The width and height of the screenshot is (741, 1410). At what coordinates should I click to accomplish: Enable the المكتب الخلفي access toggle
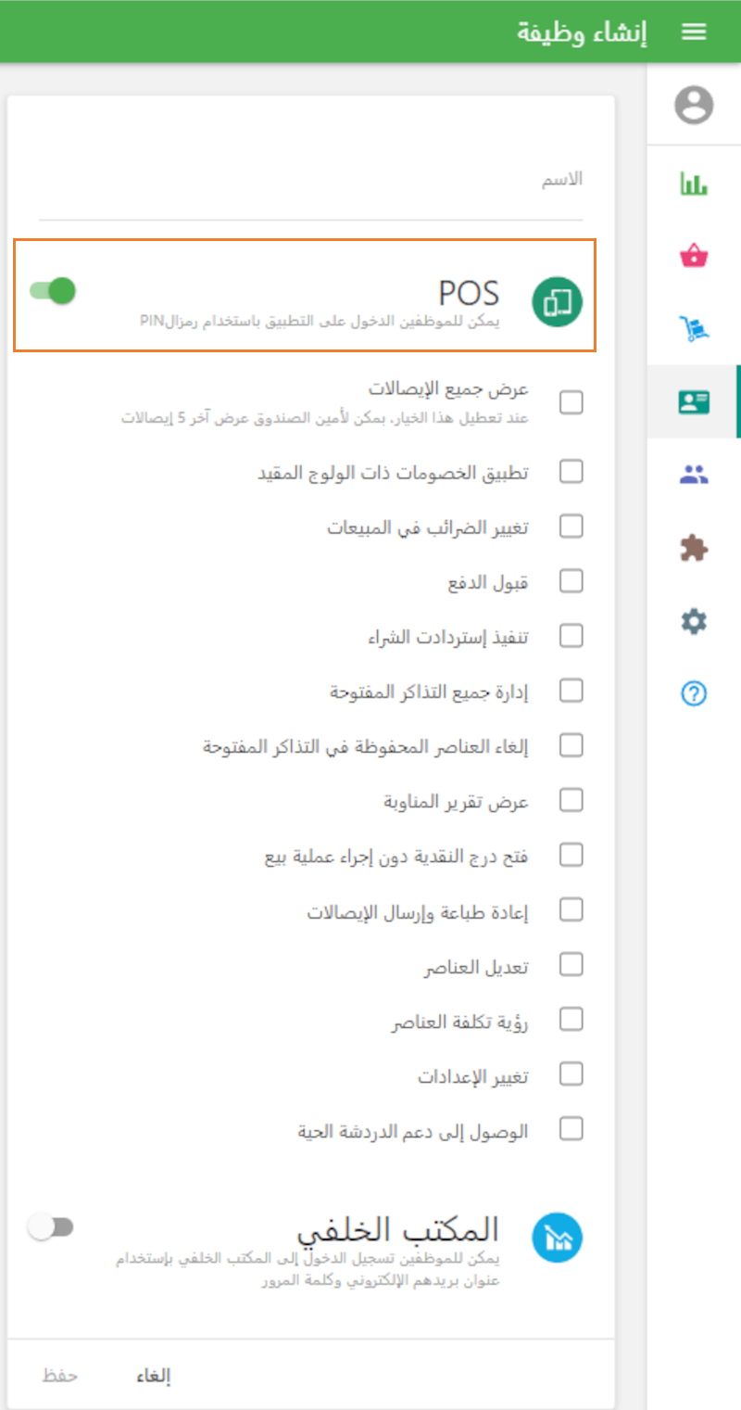pyautogui.click(x=53, y=1226)
